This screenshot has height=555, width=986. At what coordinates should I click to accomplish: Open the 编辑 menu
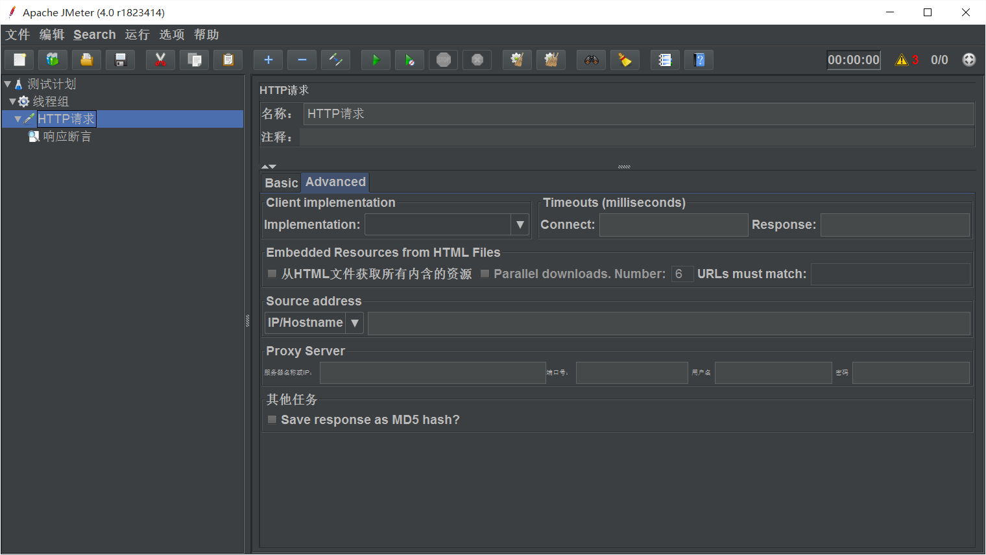coord(52,34)
